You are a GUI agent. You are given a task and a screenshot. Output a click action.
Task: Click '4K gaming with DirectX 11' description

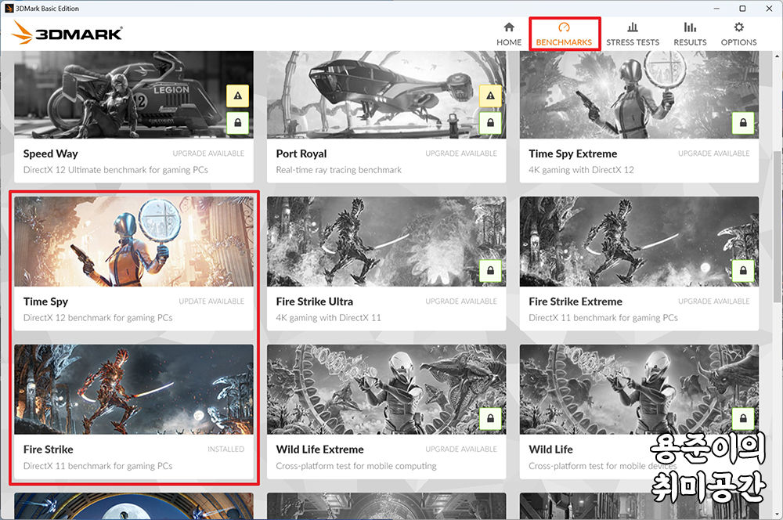[328, 318]
